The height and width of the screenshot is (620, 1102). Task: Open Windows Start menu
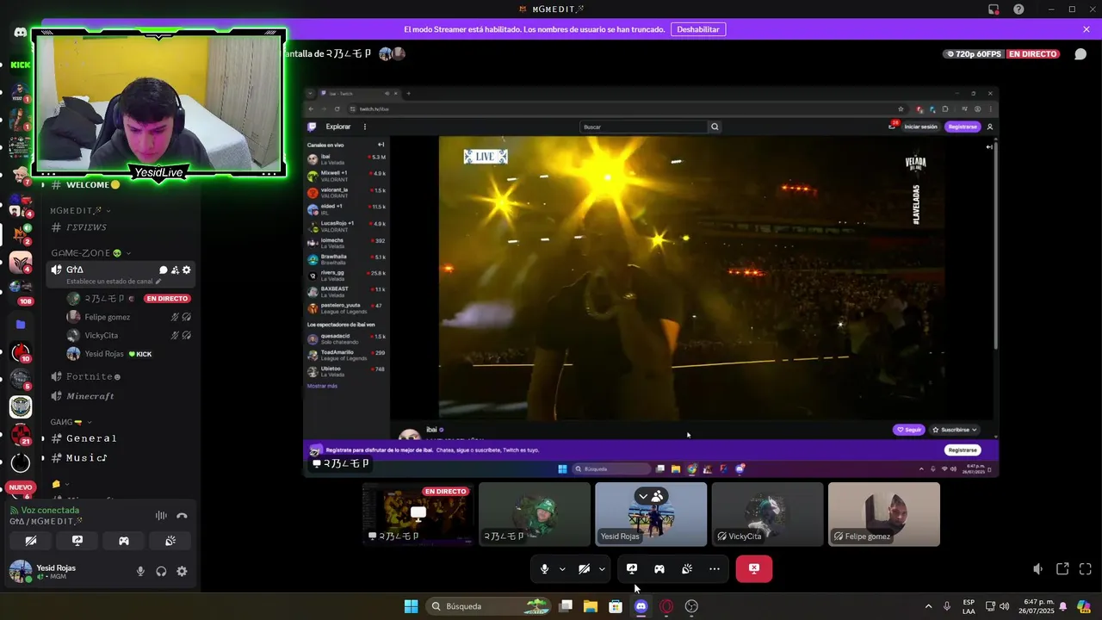tap(411, 606)
